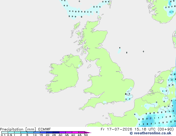Click the 'ECMWF' model label
The height and width of the screenshot is (136, 176).
click(x=45, y=129)
